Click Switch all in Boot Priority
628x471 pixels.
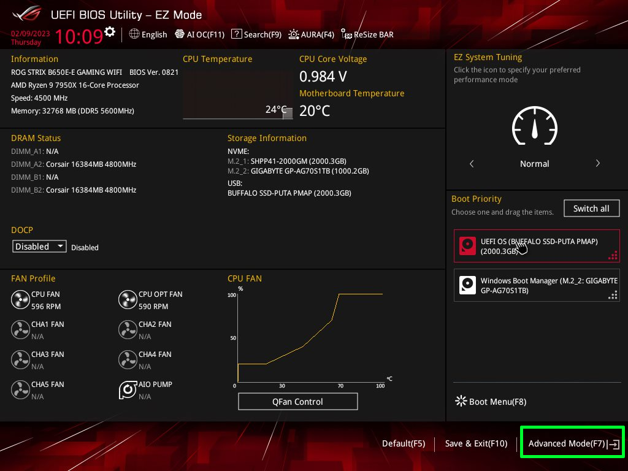[x=591, y=208]
